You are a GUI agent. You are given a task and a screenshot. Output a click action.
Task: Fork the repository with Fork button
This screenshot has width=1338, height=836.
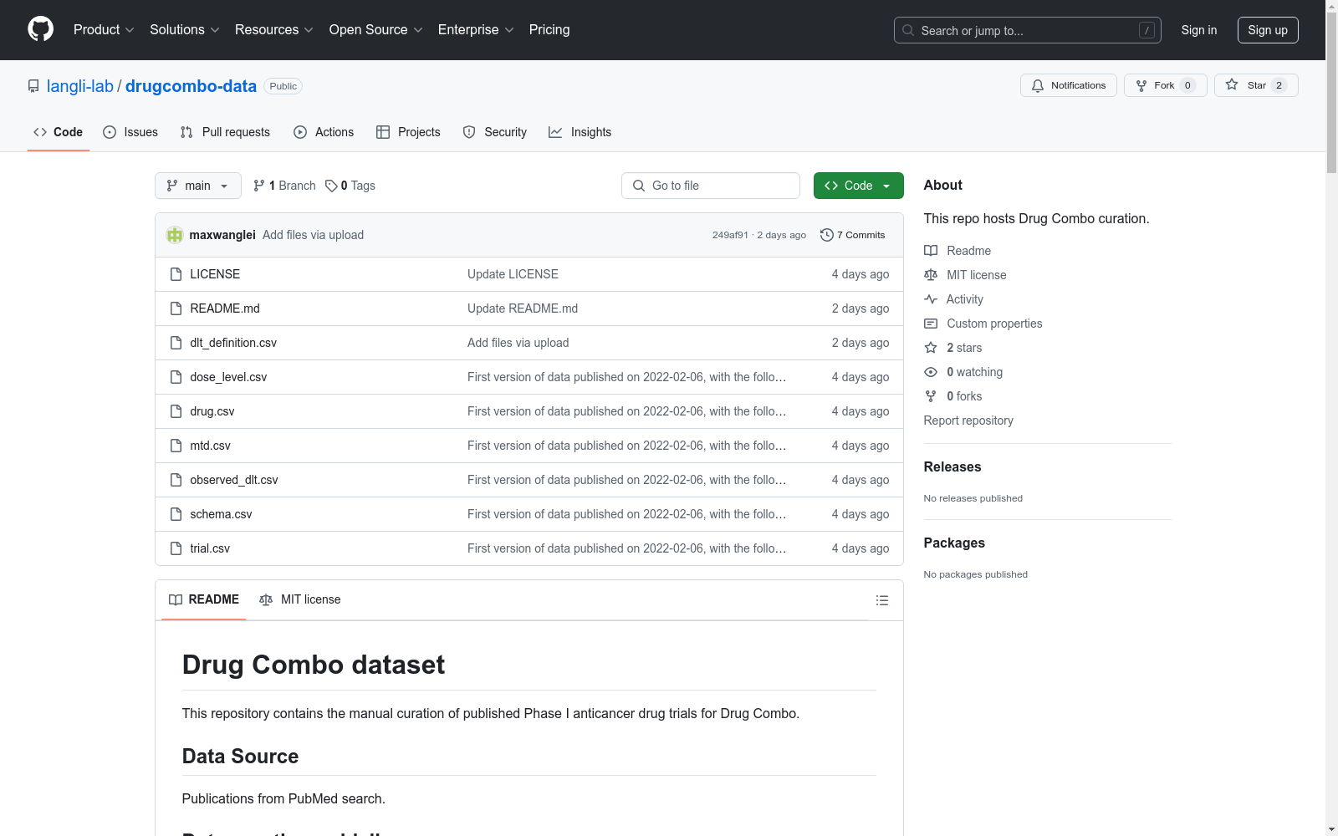[x=1166, y=85]
